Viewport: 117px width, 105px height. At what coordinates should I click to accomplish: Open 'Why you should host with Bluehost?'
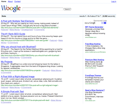18,47
